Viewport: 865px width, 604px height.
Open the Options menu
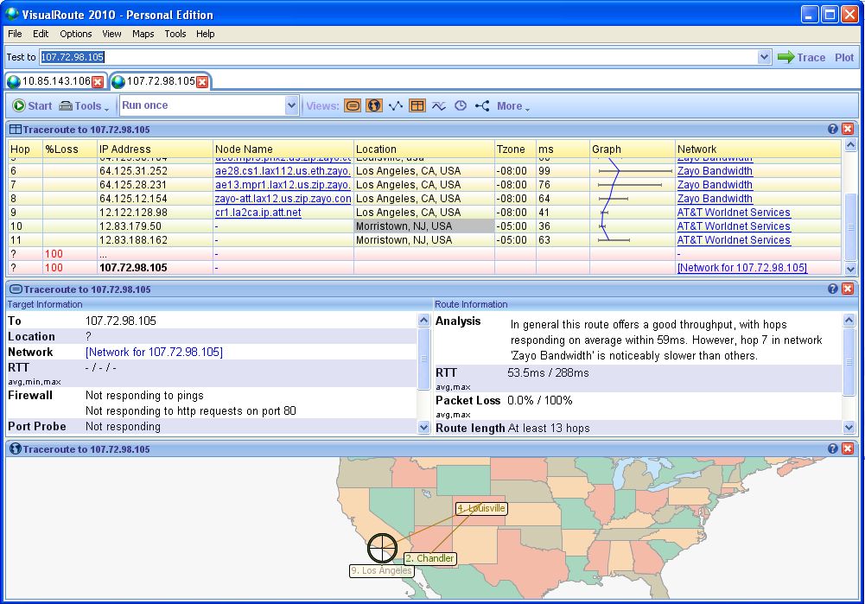coord(75,34)
